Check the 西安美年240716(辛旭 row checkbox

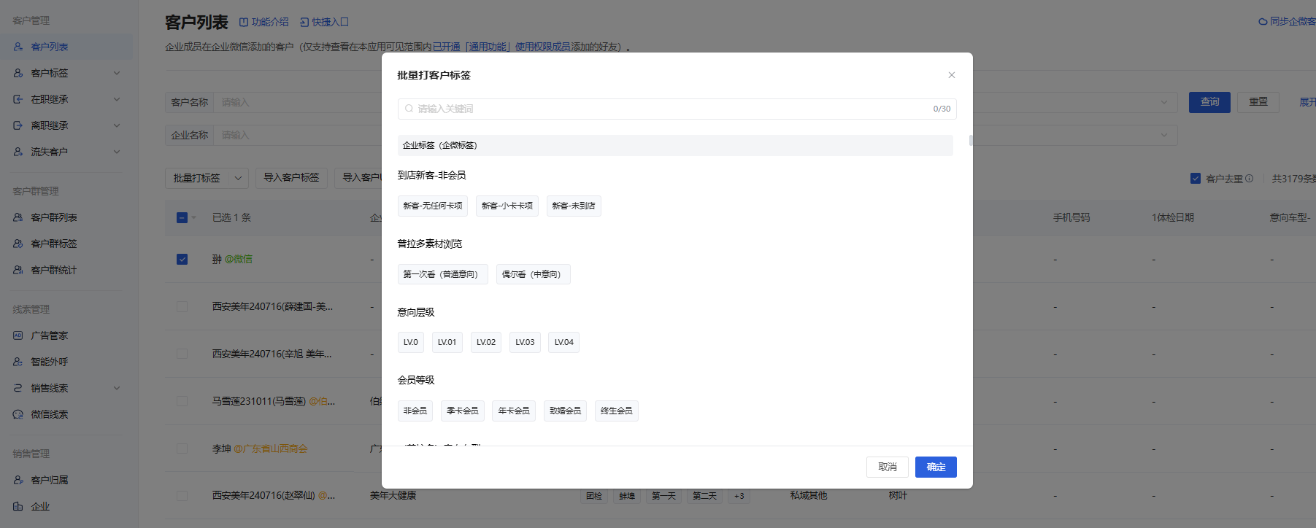(x=182, y=354)
